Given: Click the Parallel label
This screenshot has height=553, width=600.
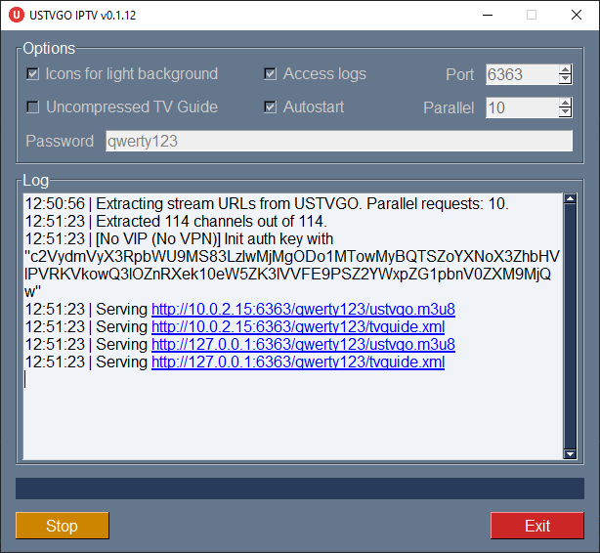Looking at the screenshot, I should 449,107.
